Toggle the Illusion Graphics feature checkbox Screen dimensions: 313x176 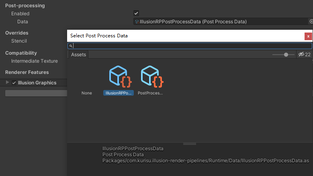[14, 83]
